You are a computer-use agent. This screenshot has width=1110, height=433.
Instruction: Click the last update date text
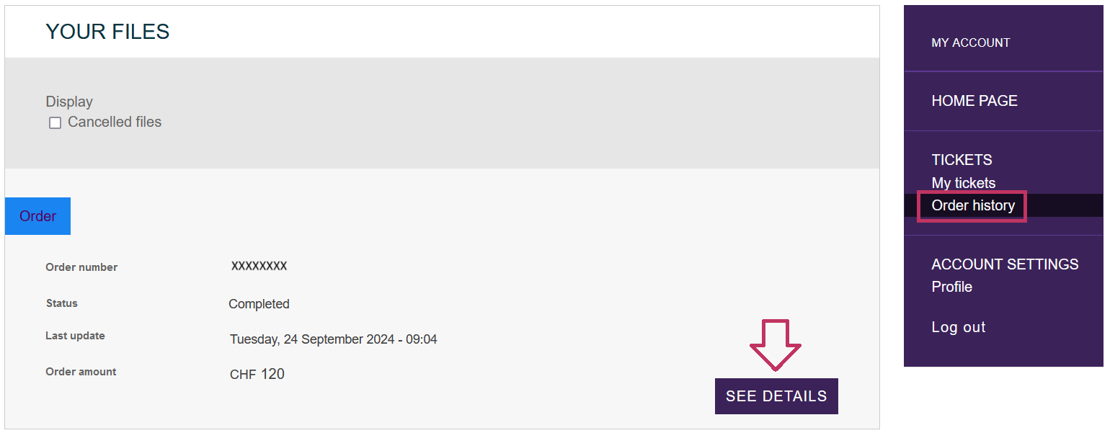pyautogui.click(x=333, y=339)
